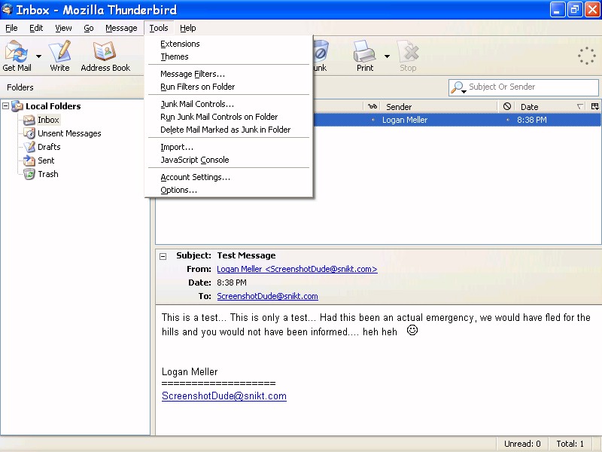The width and height of the screenshot is (602, 452).
Task: Open the Message menu
Action: (x=121, y=28)
